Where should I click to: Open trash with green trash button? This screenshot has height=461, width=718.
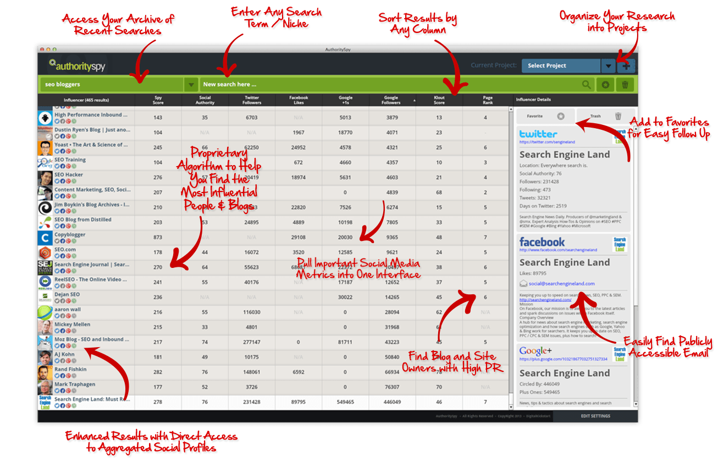pyautogui.click(x=625, y=85)
